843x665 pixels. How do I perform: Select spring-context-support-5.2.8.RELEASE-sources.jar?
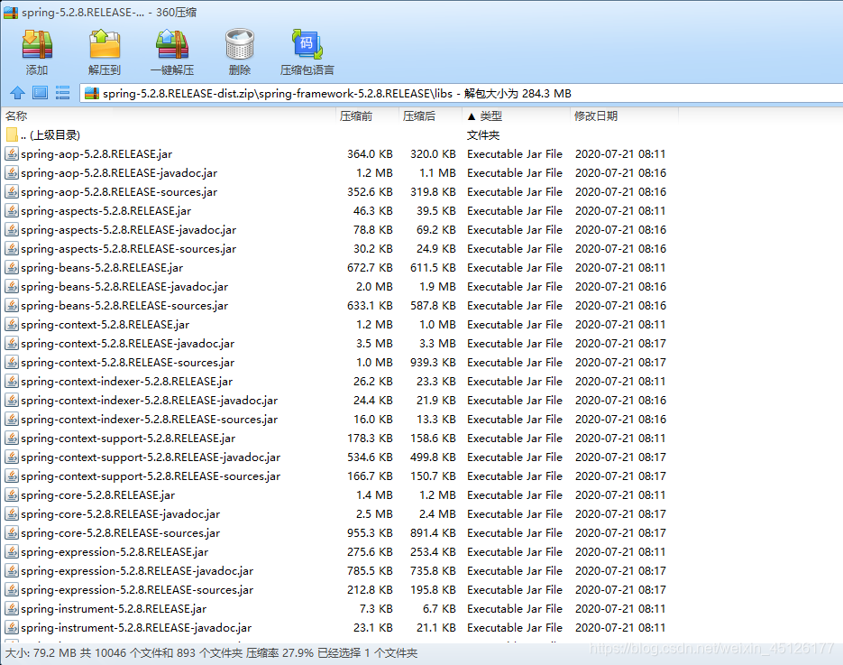coord(151,476)
